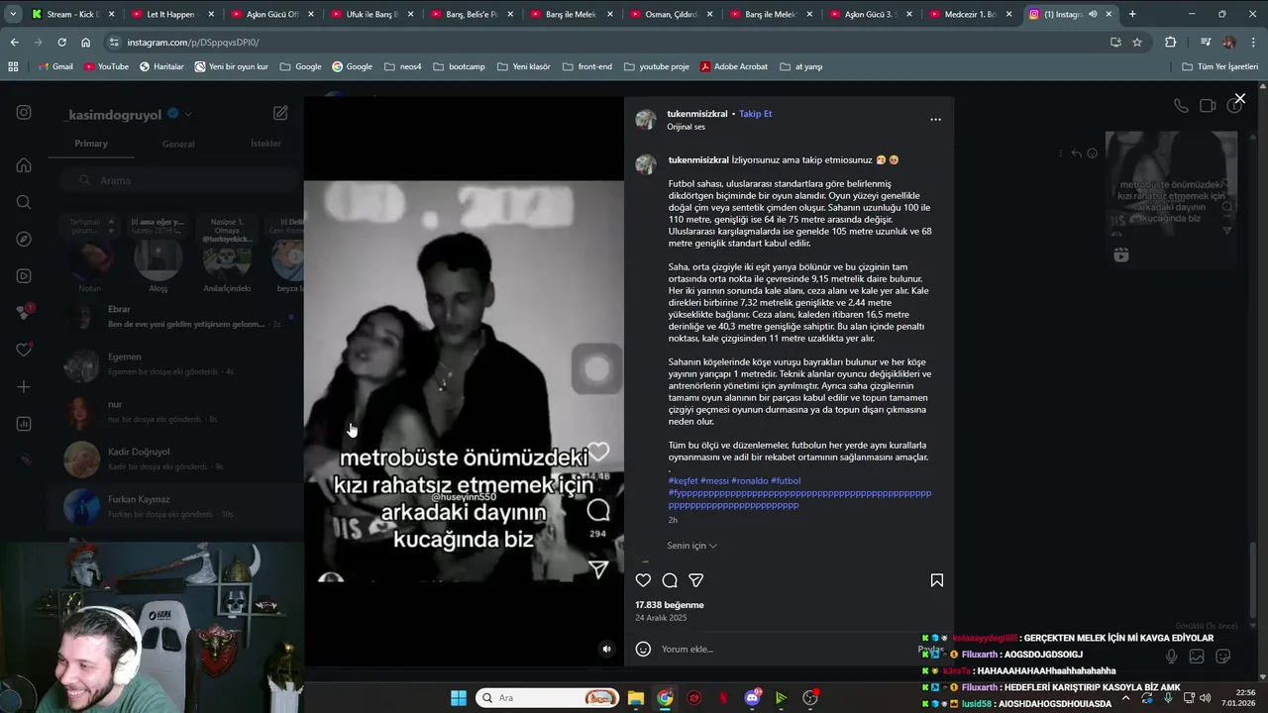The width and height of the screenshot is (1268, 713).
Task: Open Notifications heart in sidebar
Action: [24, 350]
